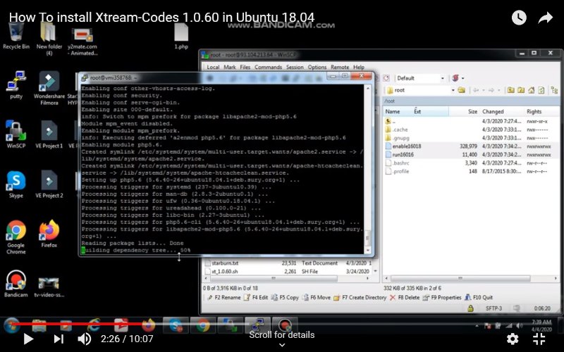
Task: Go to remote parent directory icon
Action: click(510, 90)
